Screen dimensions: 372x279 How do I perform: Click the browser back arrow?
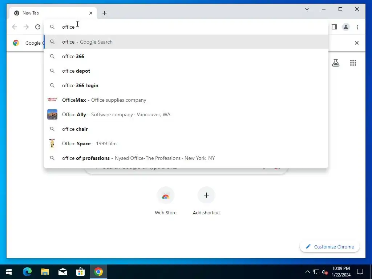tap(15, 27)
